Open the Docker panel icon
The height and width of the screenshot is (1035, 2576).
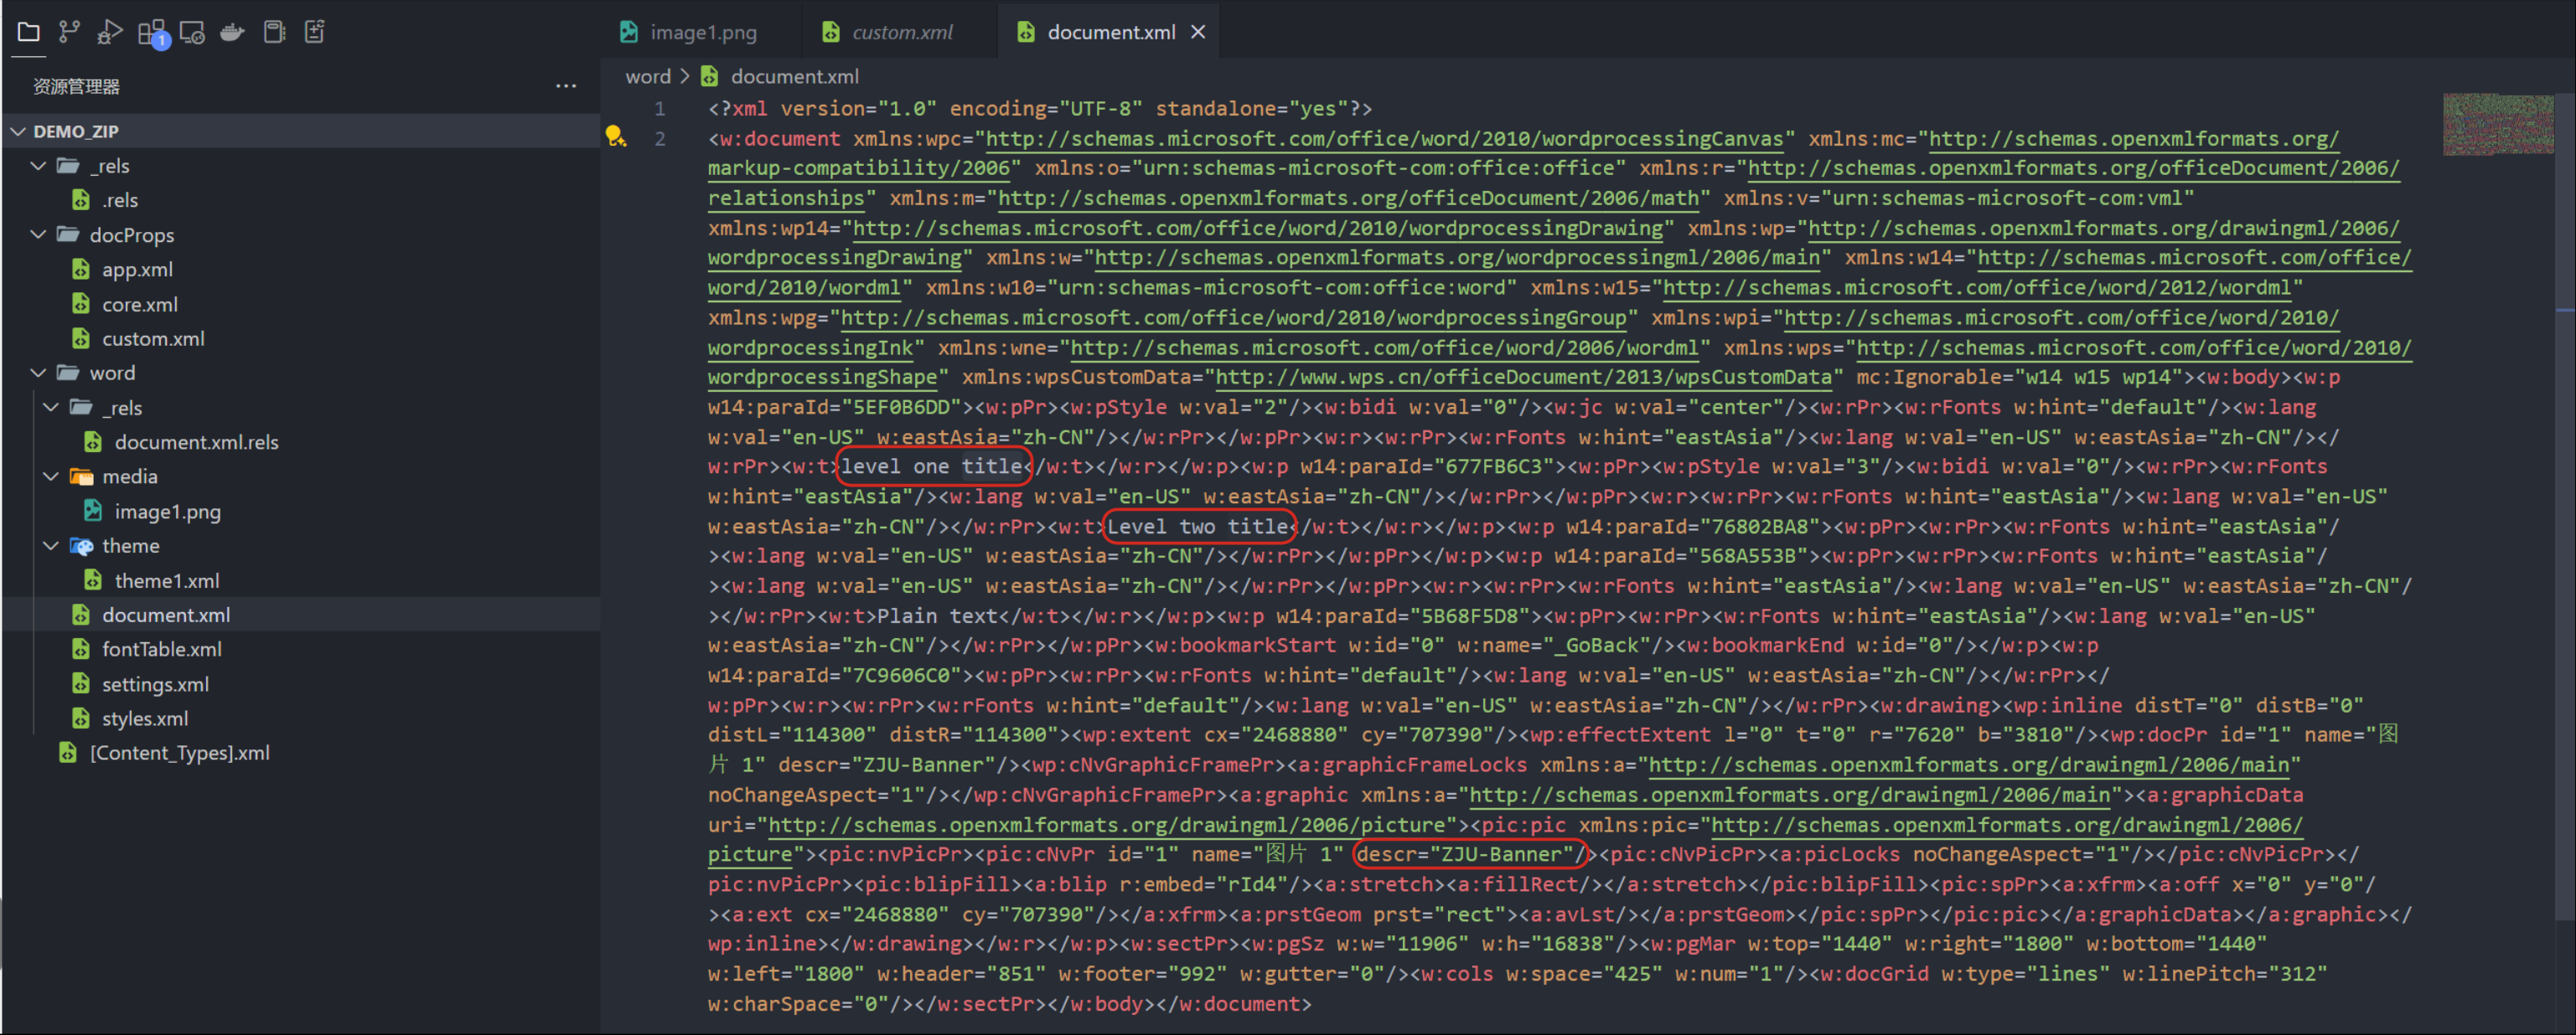[233, 32]
